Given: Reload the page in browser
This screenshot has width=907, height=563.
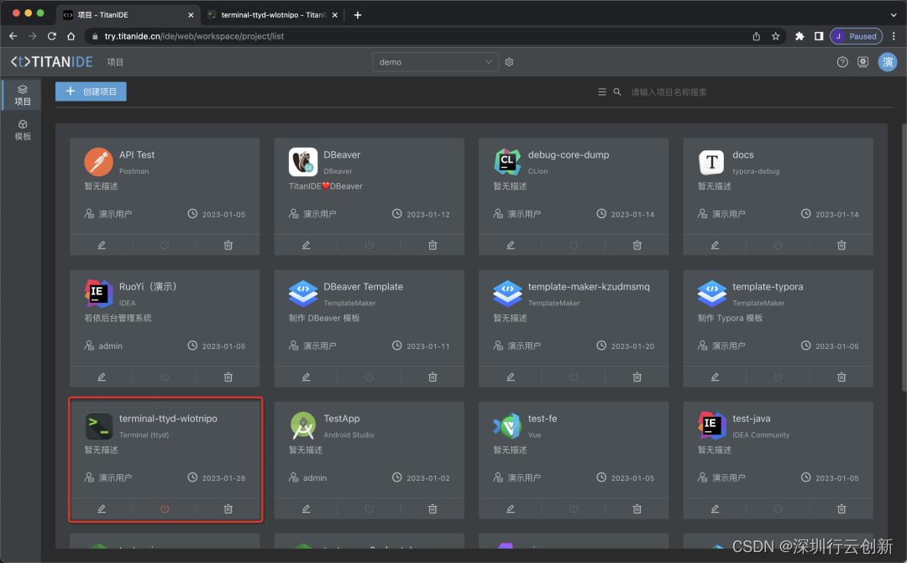Looking at the screenshot, I should point(52,36).
